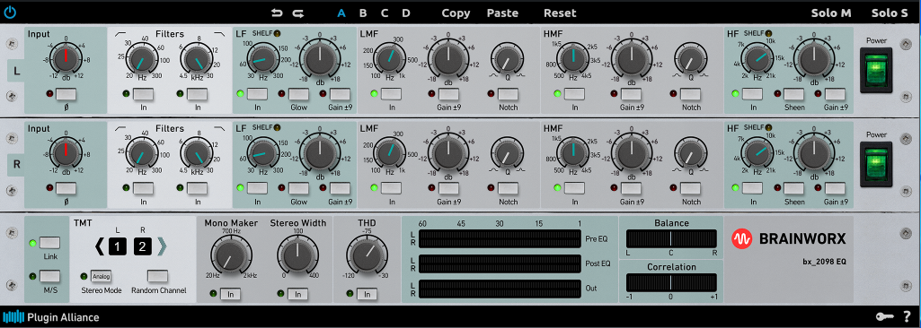Toggle L channel high-pass filter In

144,94
